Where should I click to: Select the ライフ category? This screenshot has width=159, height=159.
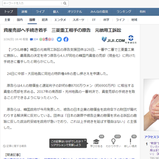point(120,20)
